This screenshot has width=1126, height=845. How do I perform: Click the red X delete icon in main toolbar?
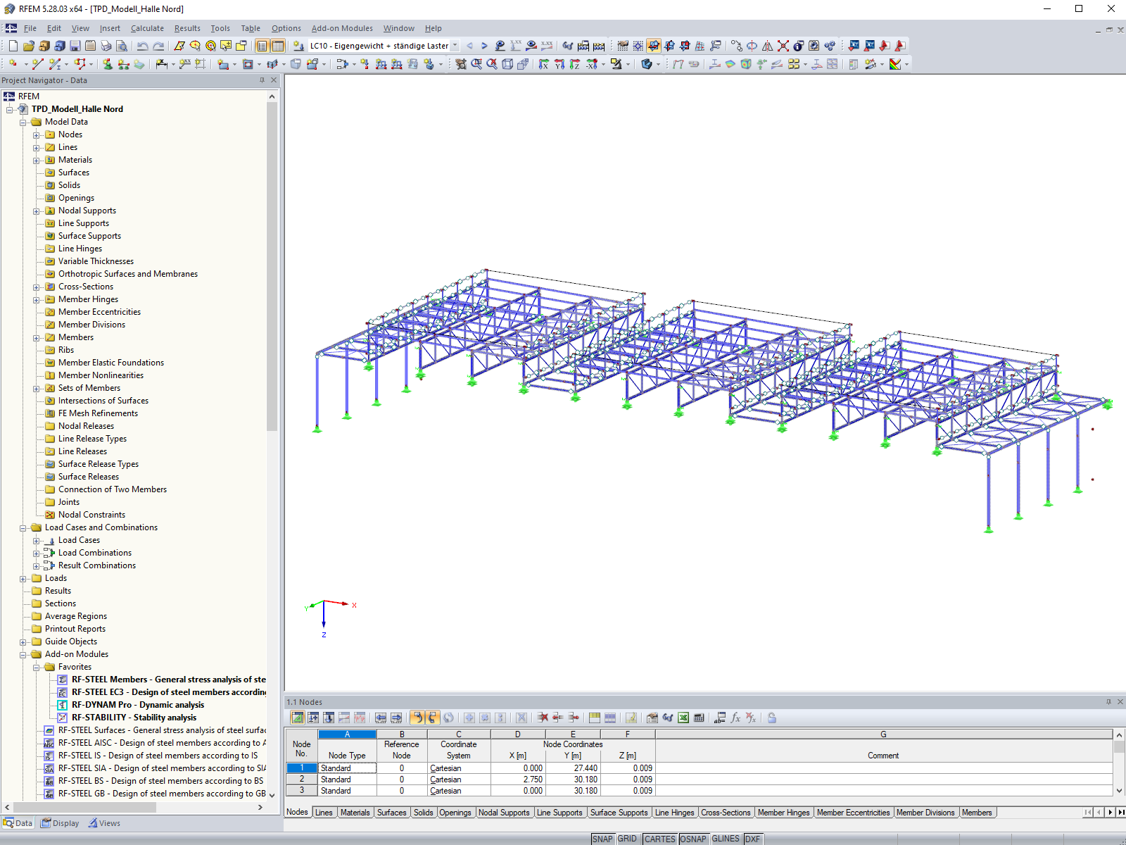[783, 46]
